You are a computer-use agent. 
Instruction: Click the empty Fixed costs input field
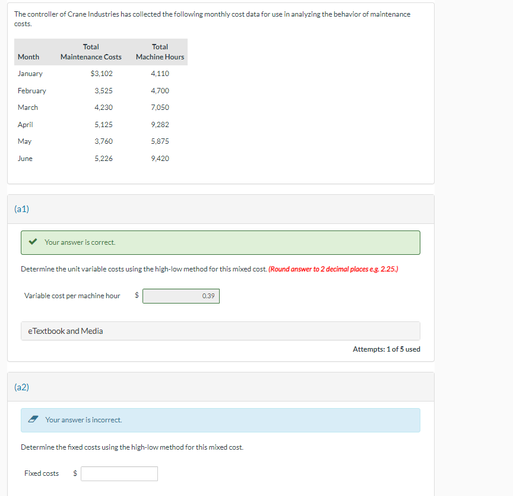[x=119, y=473]
